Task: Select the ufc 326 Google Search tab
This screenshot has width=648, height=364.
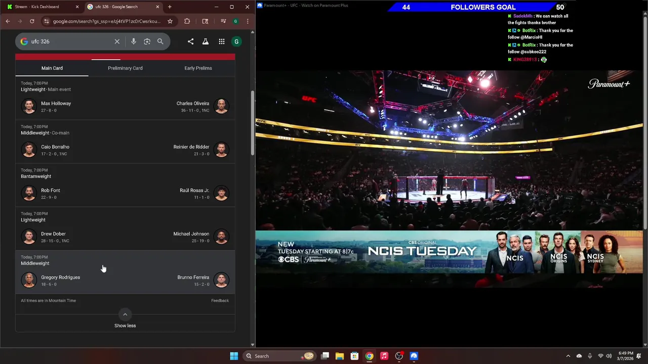Action: coord(123,7)
